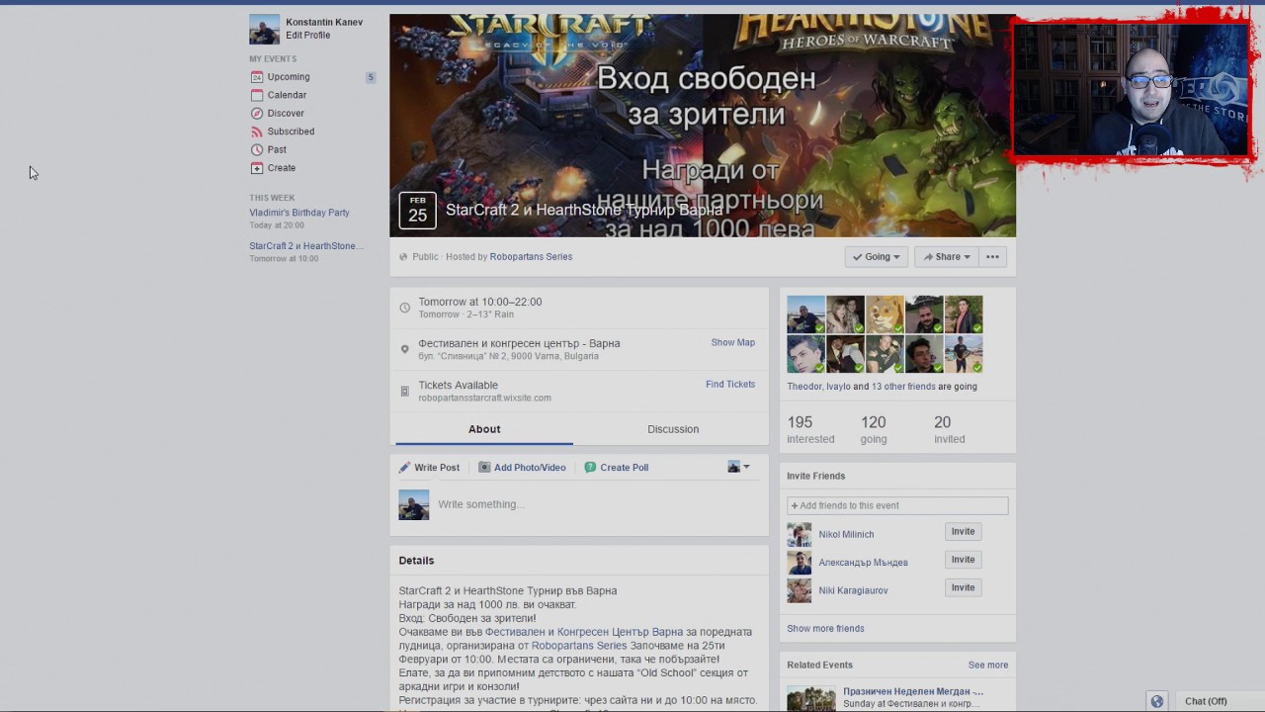Open Upcoming in My Events menu
The height and width of the screenshot is (712, 1265).
pyautogui.click(x=289, y=77)
